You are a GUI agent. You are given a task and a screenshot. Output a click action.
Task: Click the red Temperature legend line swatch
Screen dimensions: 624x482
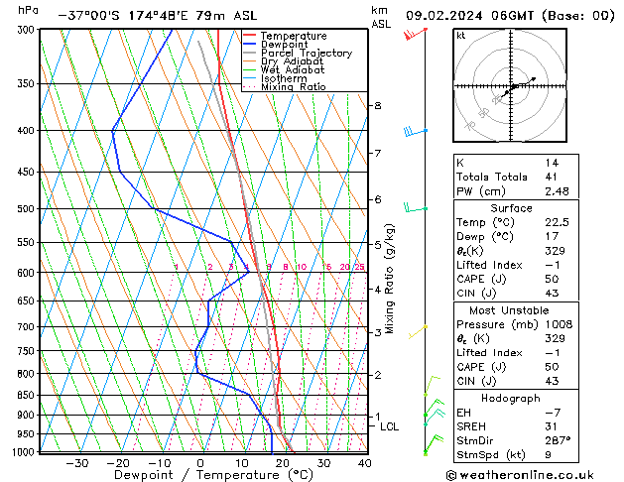click(250, 36)
